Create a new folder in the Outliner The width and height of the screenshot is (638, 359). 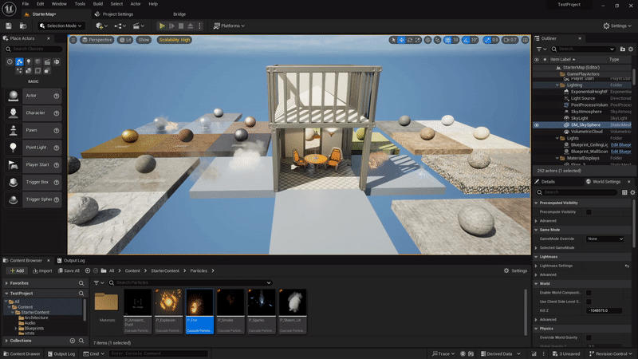pos(623,49)
